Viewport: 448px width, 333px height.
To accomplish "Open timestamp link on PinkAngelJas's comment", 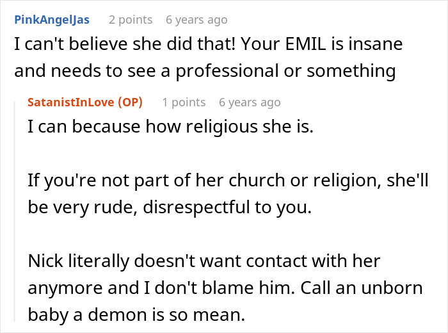I will (196, 20).
